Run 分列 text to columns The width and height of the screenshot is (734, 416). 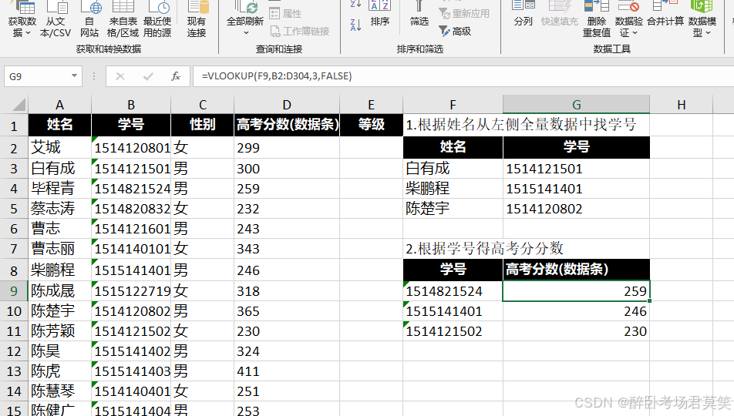pyautogui.click(x=524, y=14)
